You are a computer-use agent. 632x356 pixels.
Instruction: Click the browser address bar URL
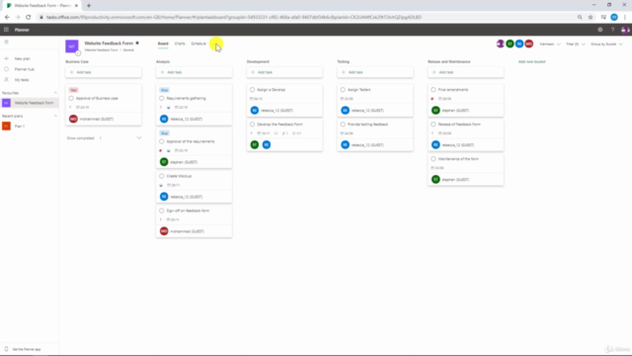click(234, 17)
